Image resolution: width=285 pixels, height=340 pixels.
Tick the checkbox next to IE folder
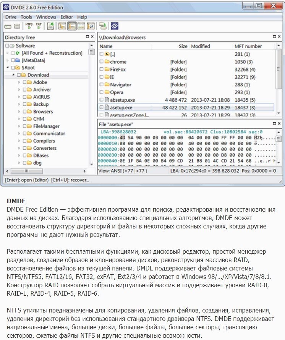tap(102, 77)
